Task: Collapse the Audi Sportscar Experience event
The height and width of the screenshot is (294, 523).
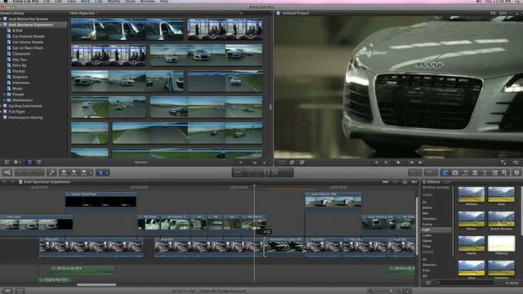Action: coord(1,24)
